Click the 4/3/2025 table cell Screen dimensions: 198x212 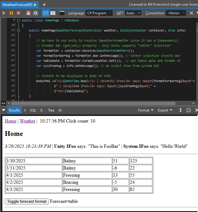tap(34, 189)
